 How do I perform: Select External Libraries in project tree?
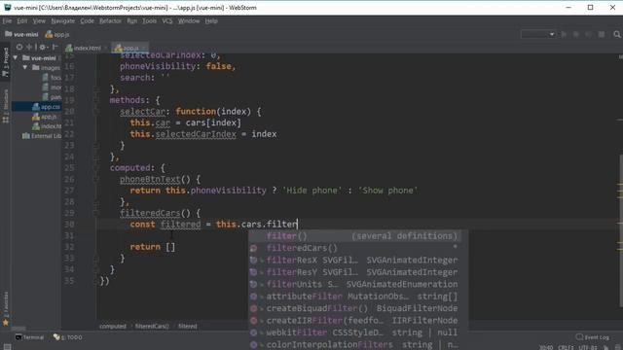pyautogui.click(x=42, y=136)
